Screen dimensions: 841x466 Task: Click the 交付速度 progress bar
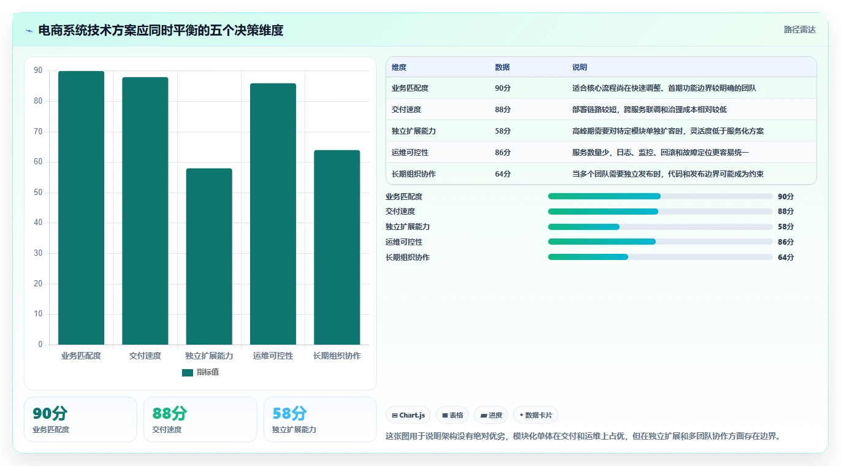(x=660, y=212)
